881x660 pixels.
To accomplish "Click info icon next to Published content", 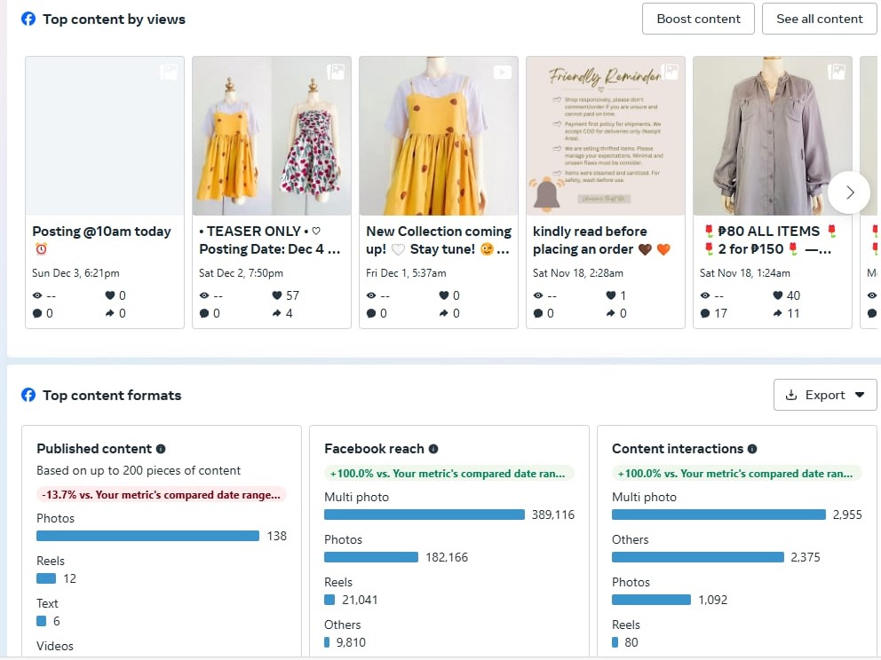I will coord(161,449).
